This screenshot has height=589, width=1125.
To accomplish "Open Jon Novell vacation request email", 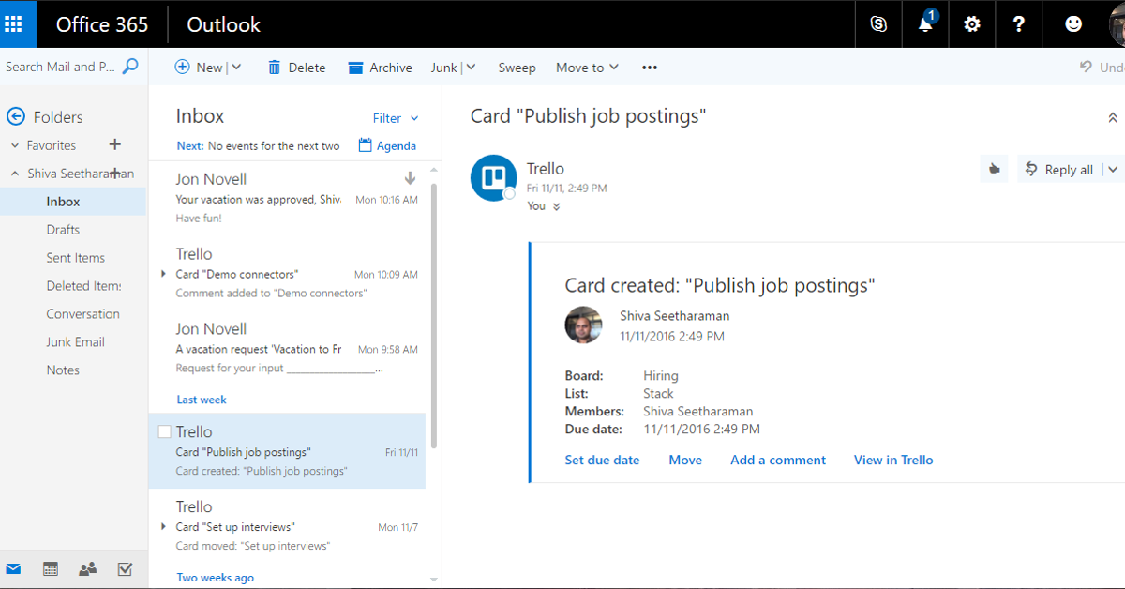I will point(287,348).
